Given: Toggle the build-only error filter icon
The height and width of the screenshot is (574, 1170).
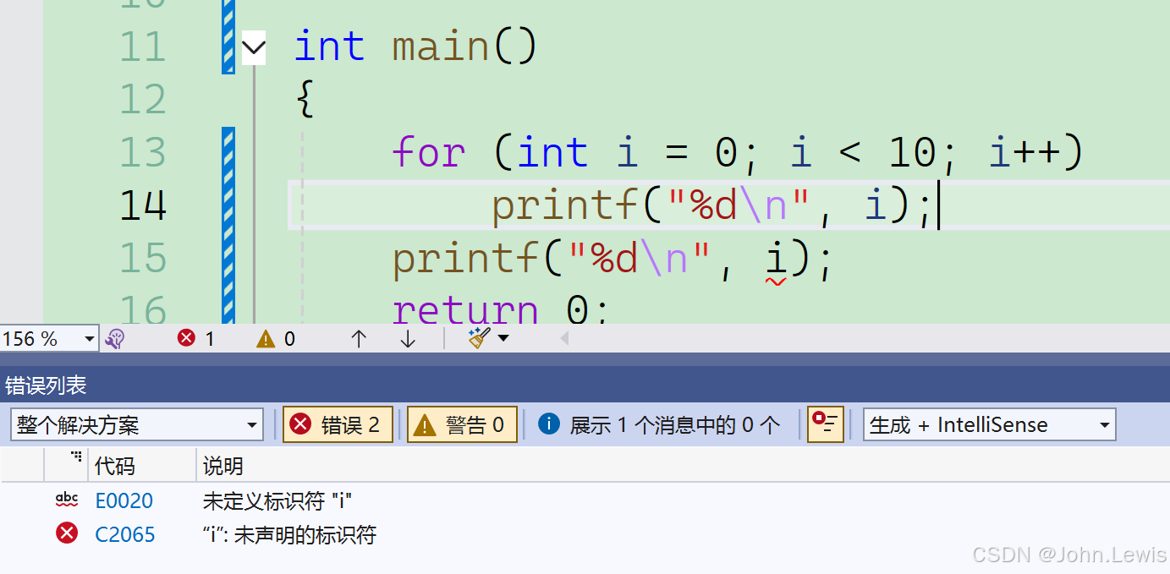Looking at the screenshot, I should [x=825, y=424].
